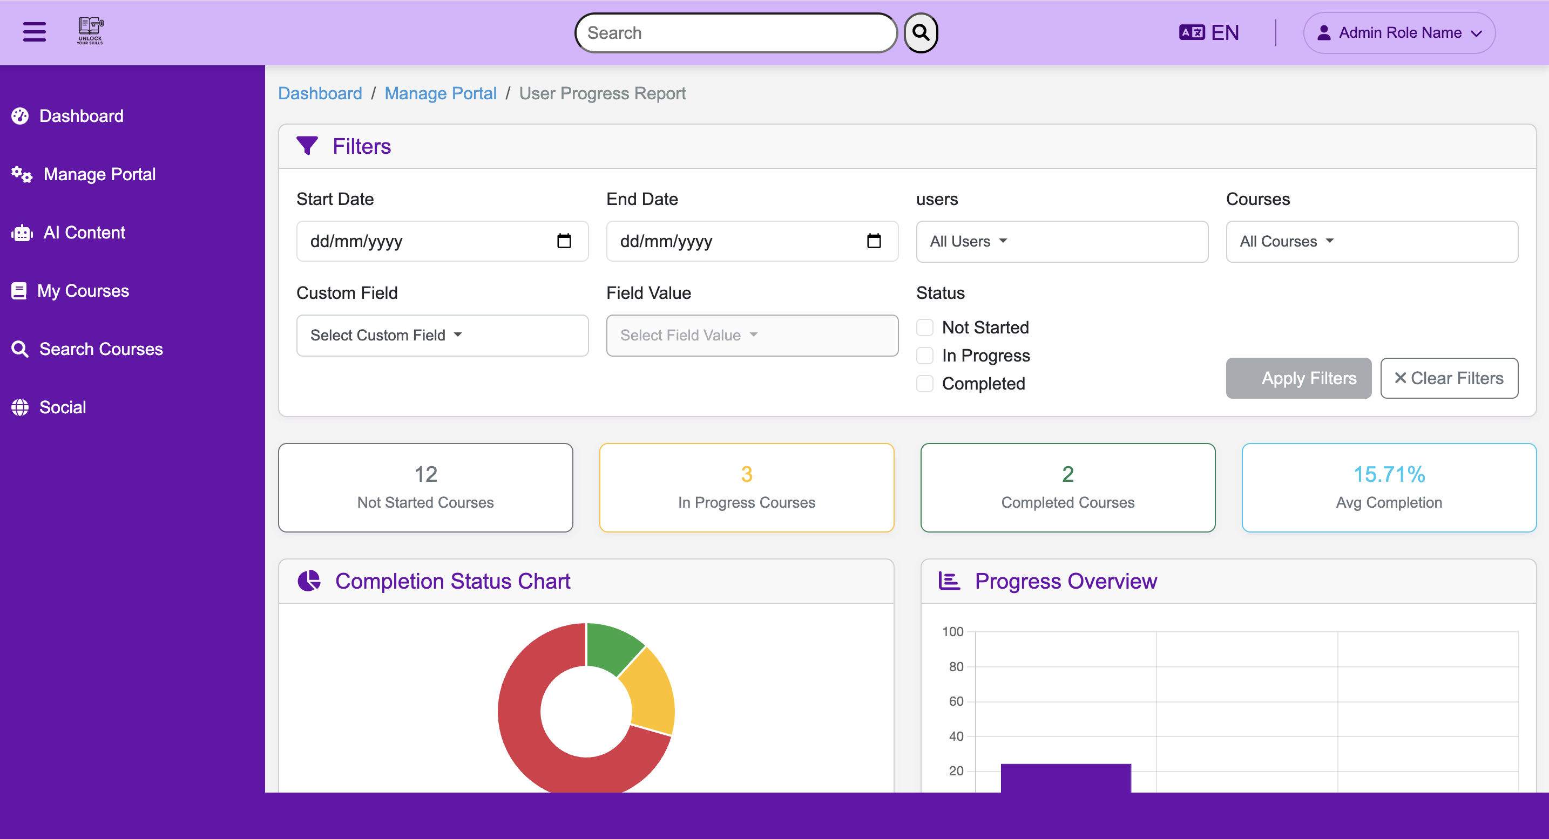The width and height of the screenshot is (1549, 839).
Task: Open the hamburger navigation menu
Action: [x=33, y=32]
